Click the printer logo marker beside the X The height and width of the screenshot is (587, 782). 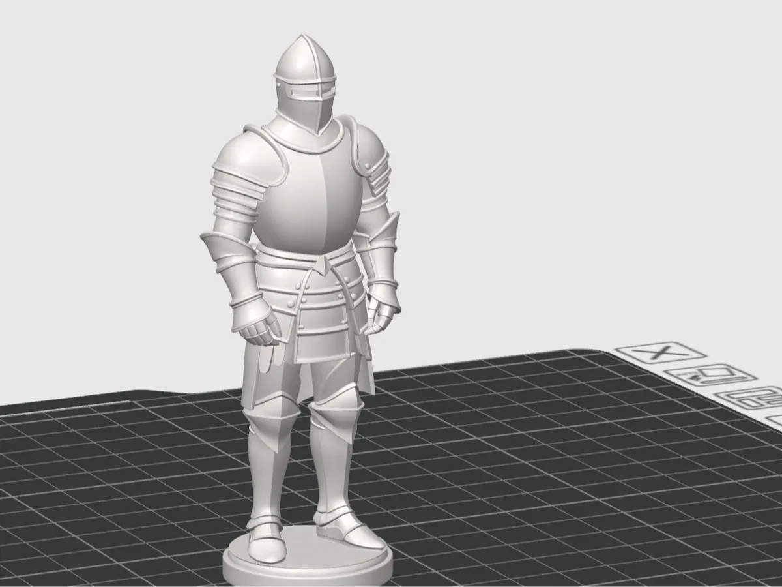tap(710, 374)
